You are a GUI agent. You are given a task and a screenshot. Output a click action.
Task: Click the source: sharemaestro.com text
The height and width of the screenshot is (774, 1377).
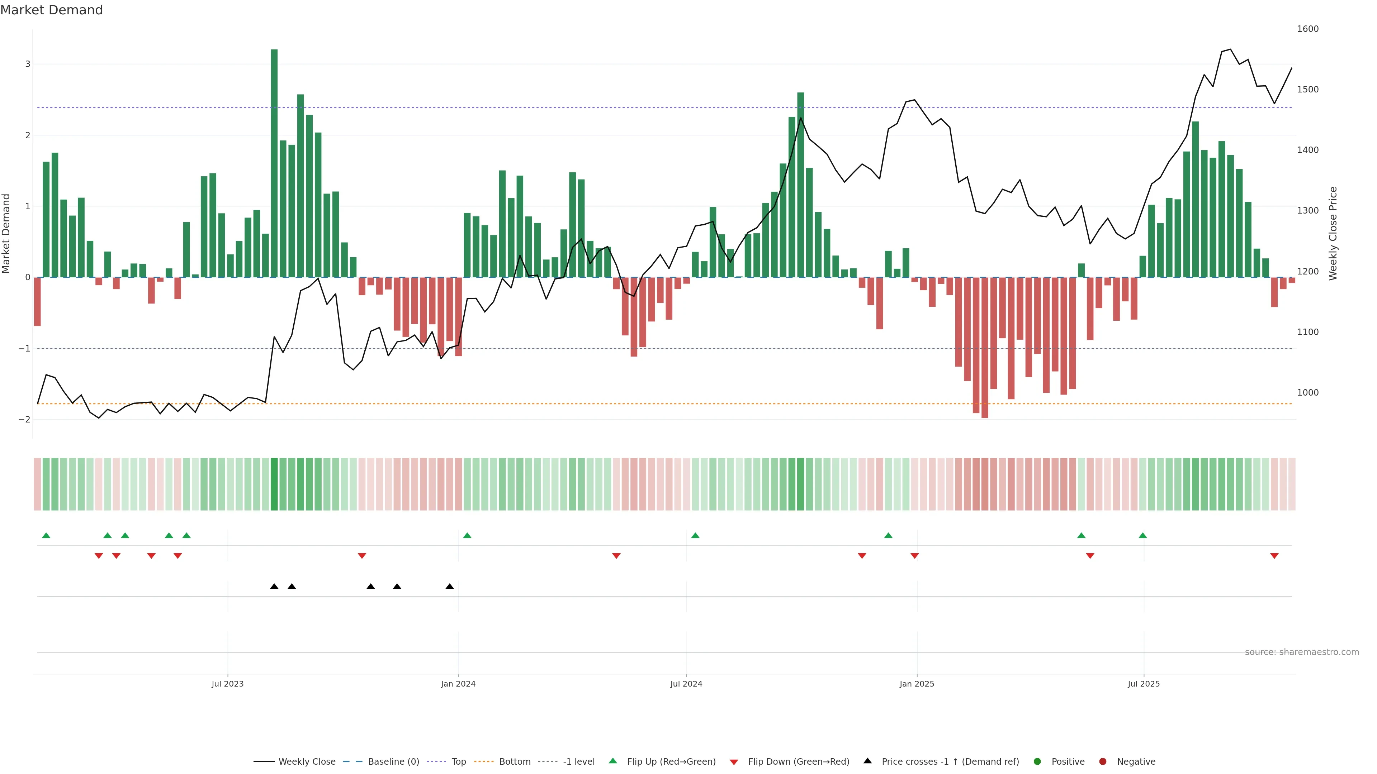coord(1302,652)
